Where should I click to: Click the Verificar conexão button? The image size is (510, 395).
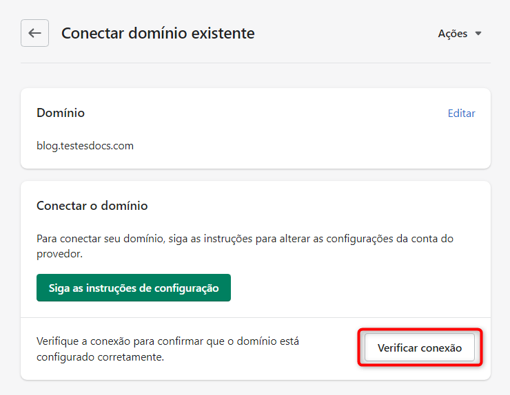(x=420, y=348)
